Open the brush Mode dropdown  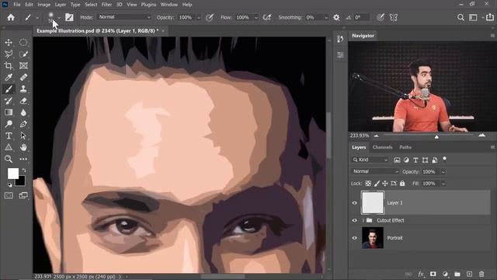click(124, 17)
